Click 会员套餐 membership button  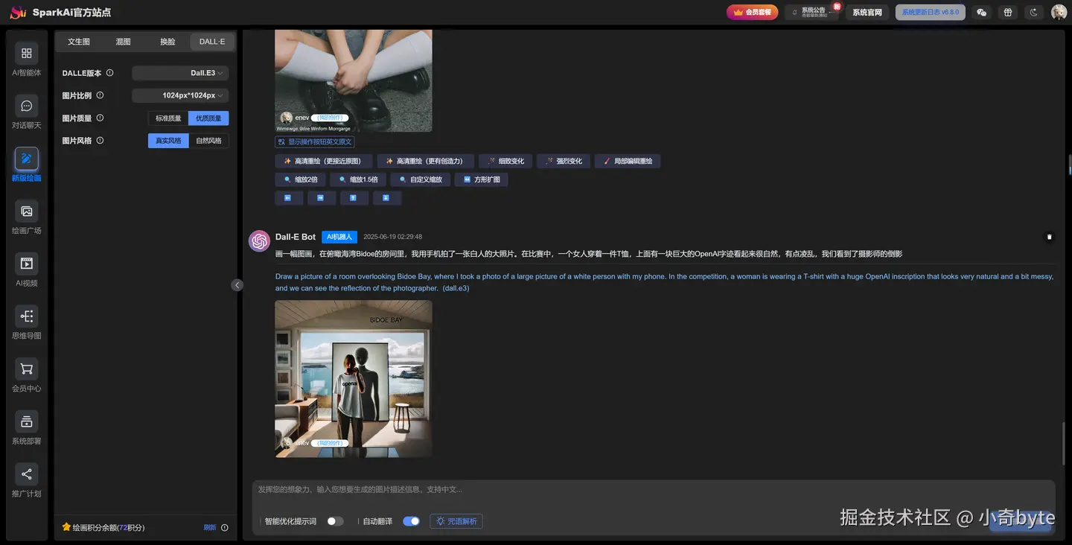coord(753,13)
